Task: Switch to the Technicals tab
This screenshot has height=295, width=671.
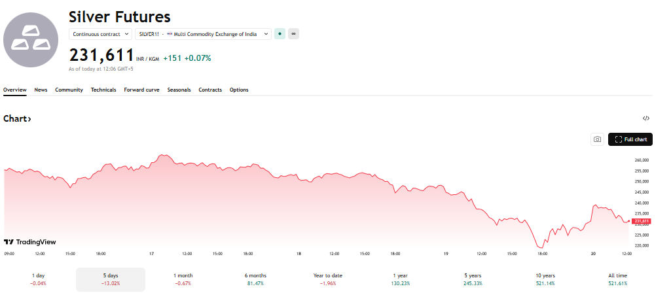Action: 103,90
